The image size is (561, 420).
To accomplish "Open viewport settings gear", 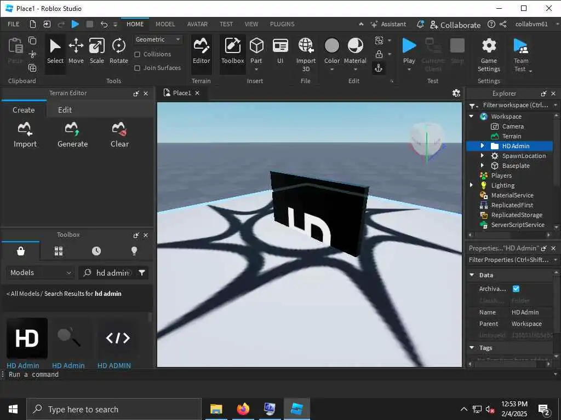I will [456, 93].
